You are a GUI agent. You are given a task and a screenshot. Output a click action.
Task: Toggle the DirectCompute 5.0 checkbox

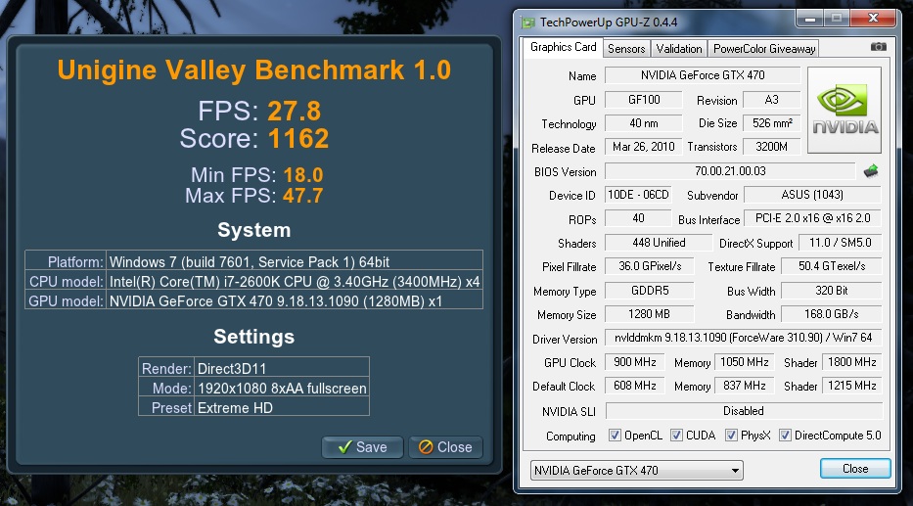coord(785,436)
